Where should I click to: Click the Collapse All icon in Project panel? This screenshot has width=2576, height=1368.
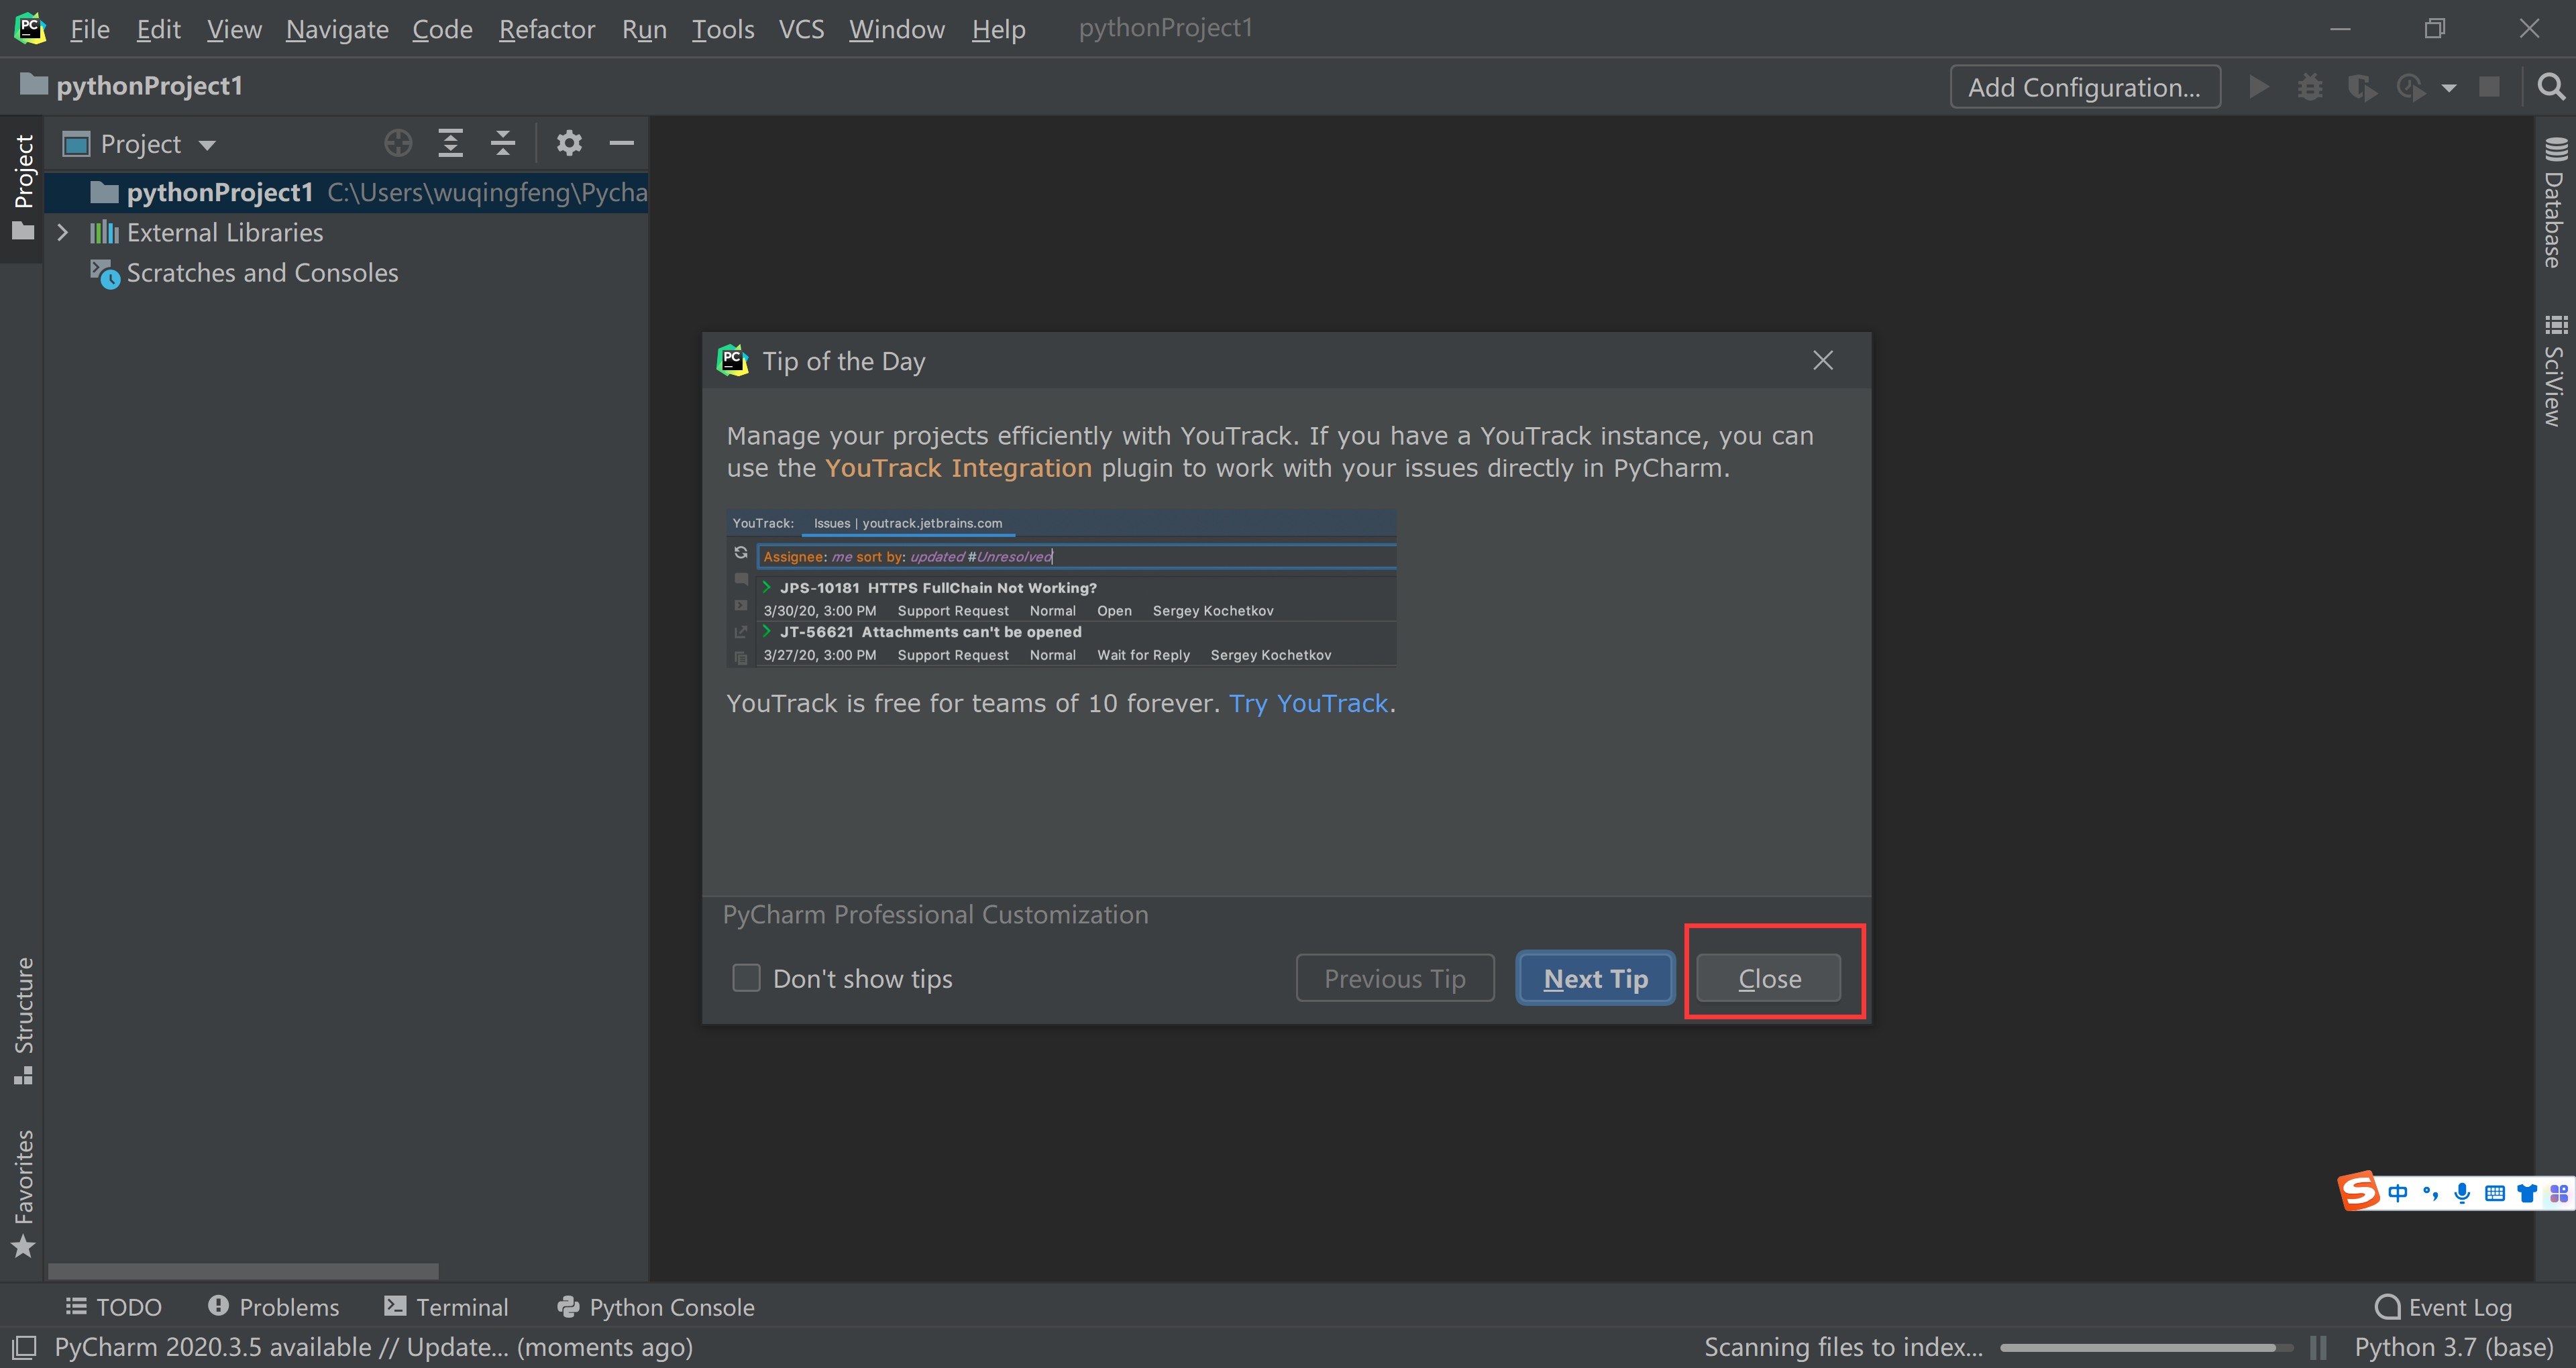tap(503, 143)
